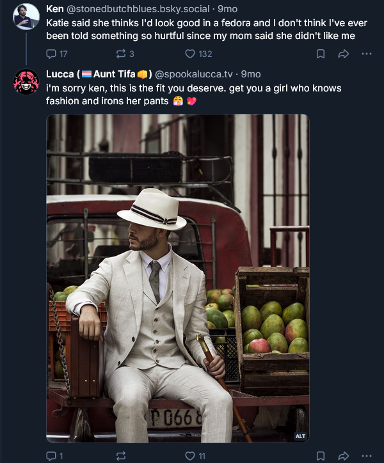
Task: Reply to Lucca's post
Action: pos(54,456)
